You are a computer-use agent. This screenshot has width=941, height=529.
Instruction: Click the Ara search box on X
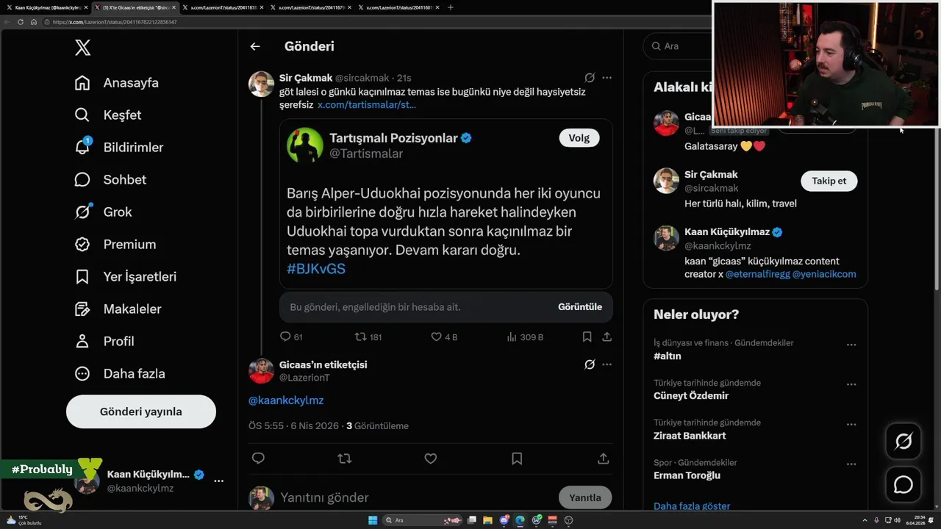(x=676, y=46)
